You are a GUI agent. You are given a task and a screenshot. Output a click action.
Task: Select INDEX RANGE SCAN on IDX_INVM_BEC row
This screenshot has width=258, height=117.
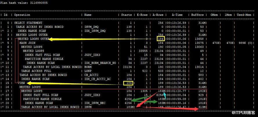pyautogui.click(x=39, y=103)
